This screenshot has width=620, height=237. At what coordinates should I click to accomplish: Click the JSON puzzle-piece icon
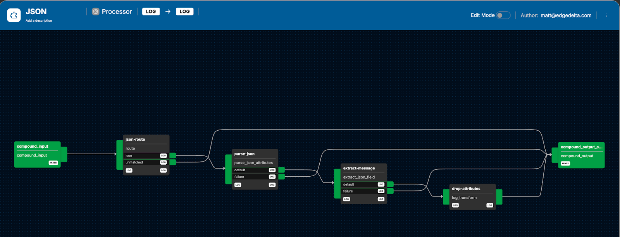tap(14, 15)
